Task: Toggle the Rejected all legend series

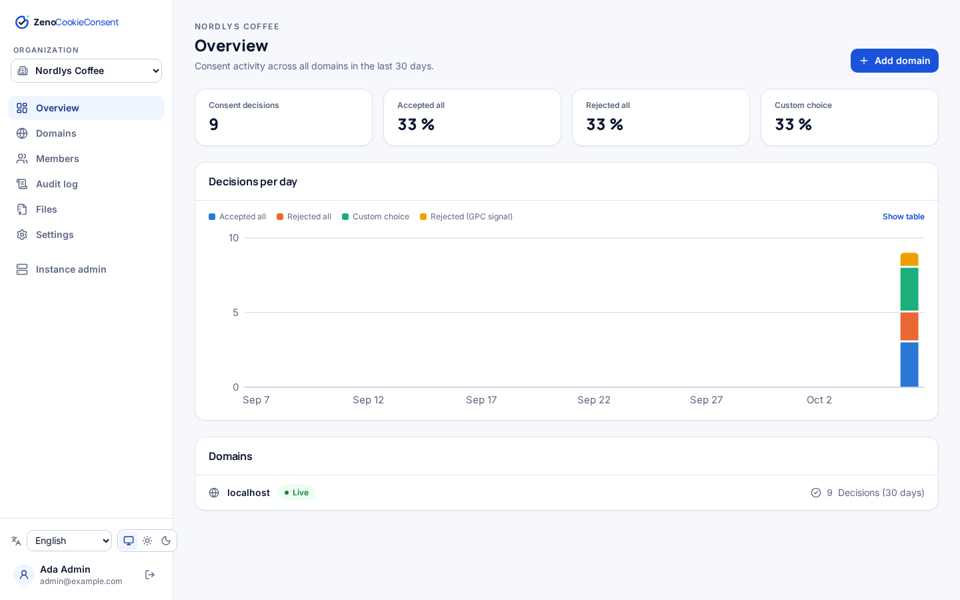Action: tap(304, 217)
